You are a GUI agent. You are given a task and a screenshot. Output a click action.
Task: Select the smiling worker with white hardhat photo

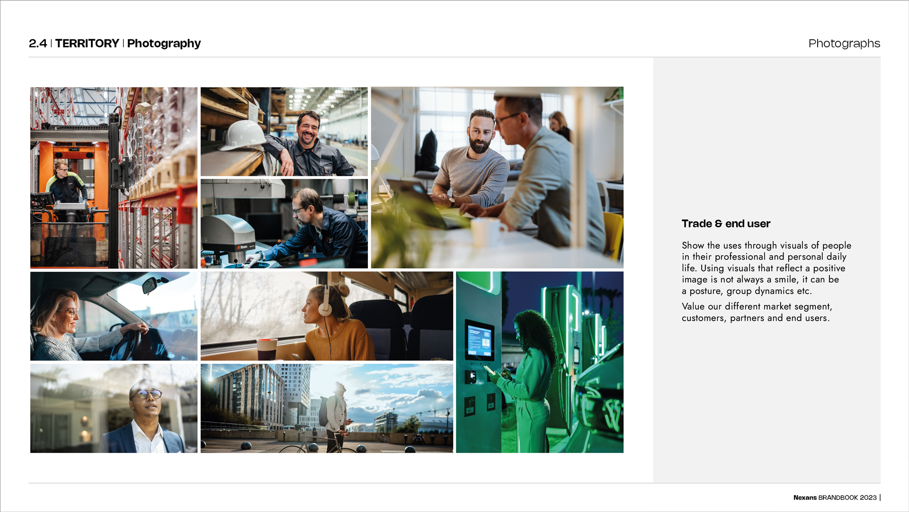(284, 132)
